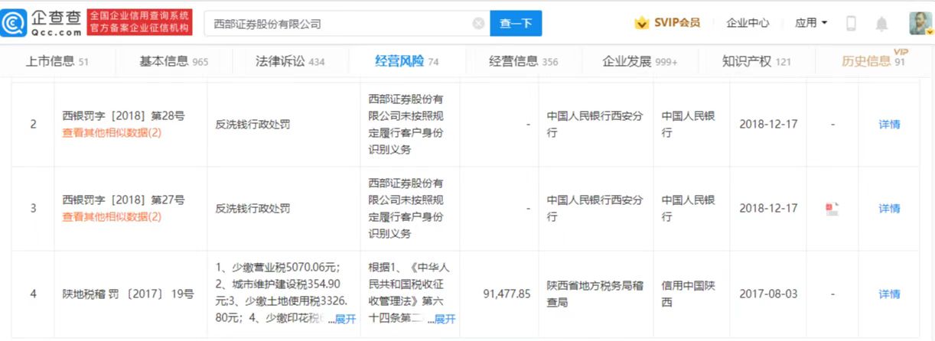The height and width of the screenshot is (341, 935).
Task: Select the 信用中国陕西 source cell
Action: (689, 294)
